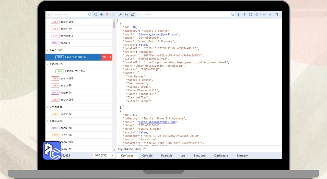Toggle word wrap in value viewer
Image resolution: width=327 pixels, height=179 pixels.
click(x=276, y=15)
